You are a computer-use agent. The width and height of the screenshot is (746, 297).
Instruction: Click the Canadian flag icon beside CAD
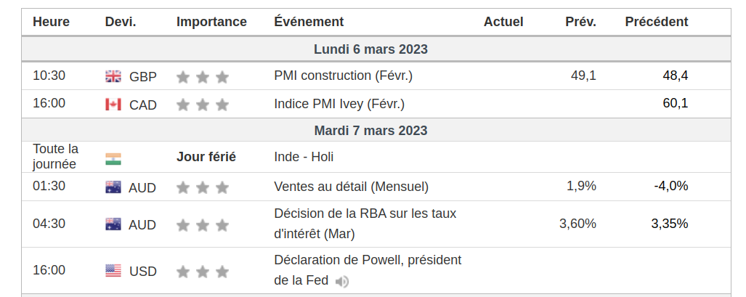(113, 105)
